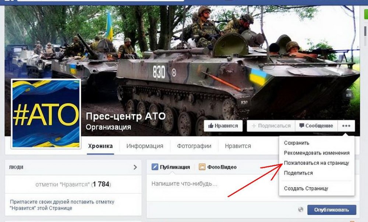Image resolution: width=368 pixels, height=222 pixels.
Task: Click the globe privacy audience icon
Action: pos(301,209)
